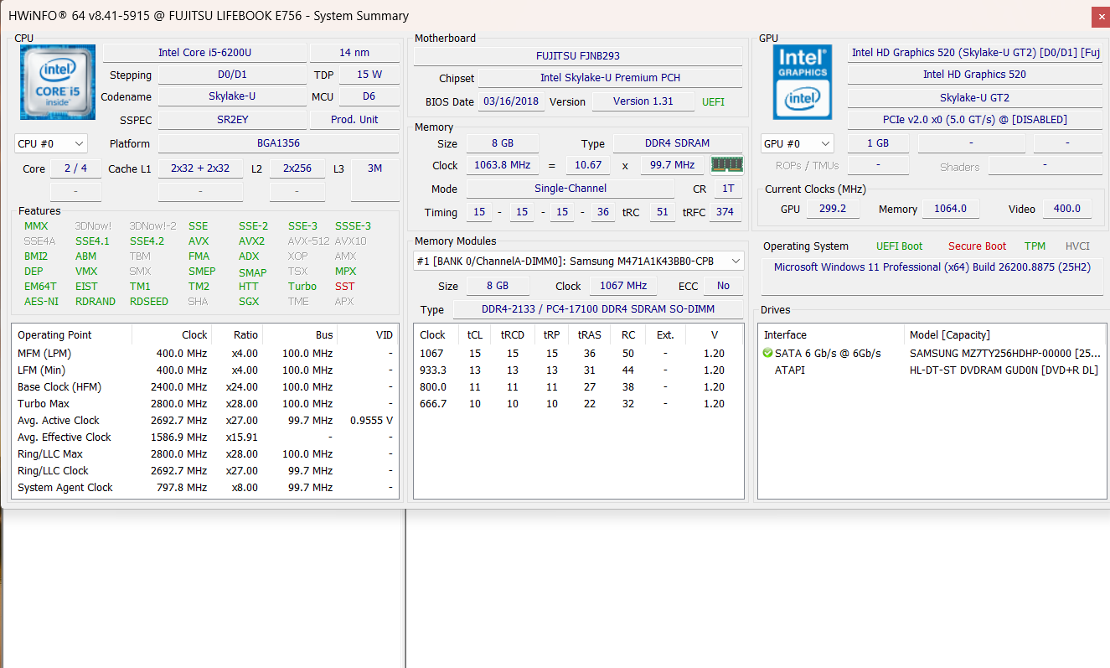Click the tRCD column header
This screenshot has height=668, width=1110.
pos(512,334)
